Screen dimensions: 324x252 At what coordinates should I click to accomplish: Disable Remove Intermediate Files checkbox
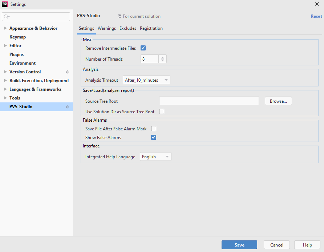click(143, 48)
